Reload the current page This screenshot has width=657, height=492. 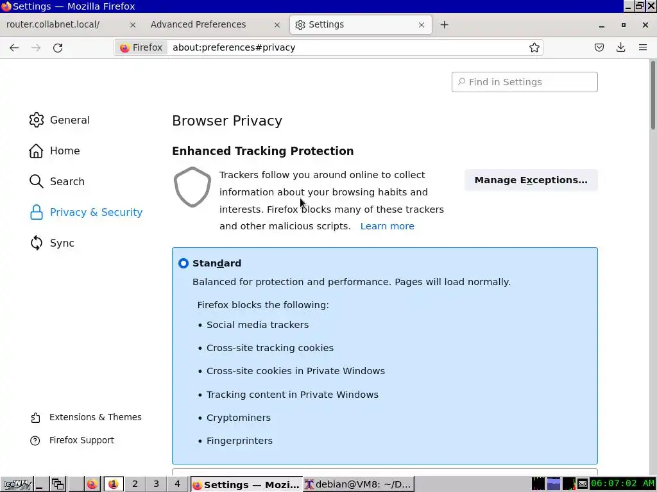pyautogui.click(x=58, y=47)
